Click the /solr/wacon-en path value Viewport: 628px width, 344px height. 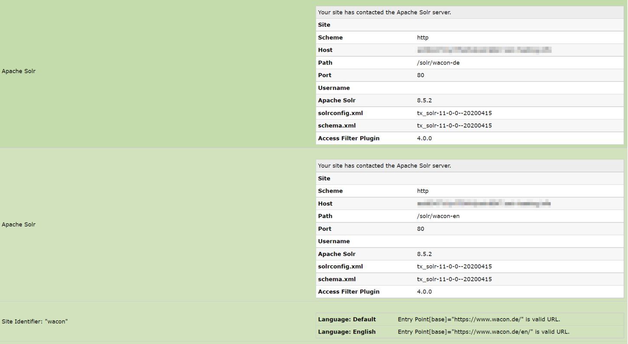438,216
